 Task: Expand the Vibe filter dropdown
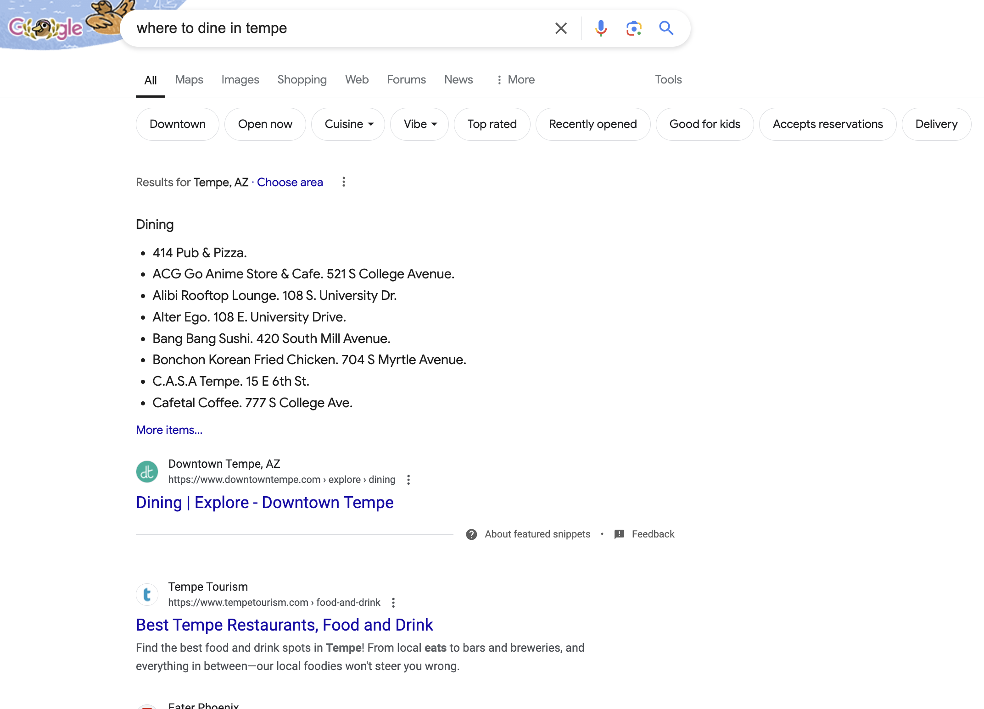(419, 124)
